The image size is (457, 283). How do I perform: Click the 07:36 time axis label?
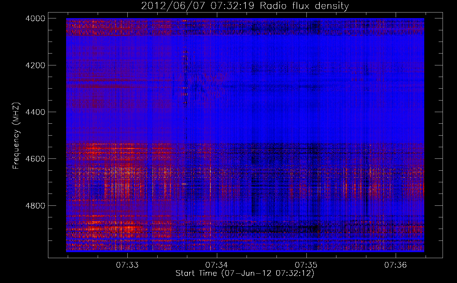click(396, 265)
